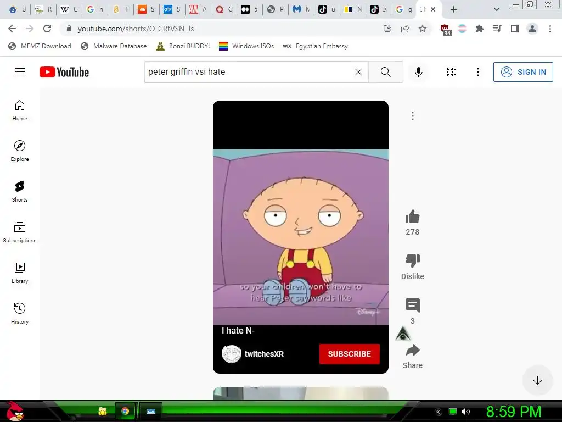Open the Chrome three-dot menu
The image size is (562, 422).
pos(550,29)
